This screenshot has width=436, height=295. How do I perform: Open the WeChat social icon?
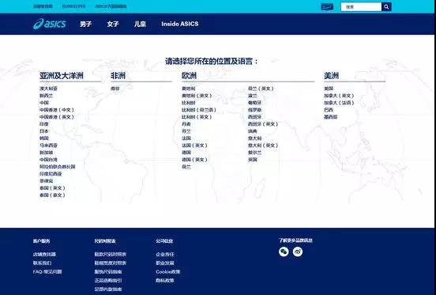[x=284, y=252]
